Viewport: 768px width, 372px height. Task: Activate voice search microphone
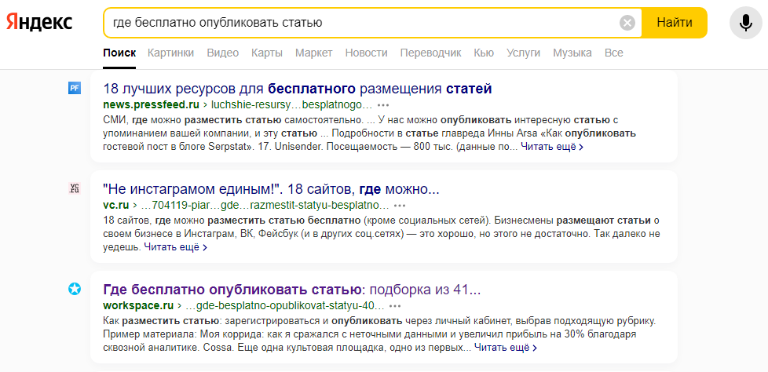pos(745,23)
